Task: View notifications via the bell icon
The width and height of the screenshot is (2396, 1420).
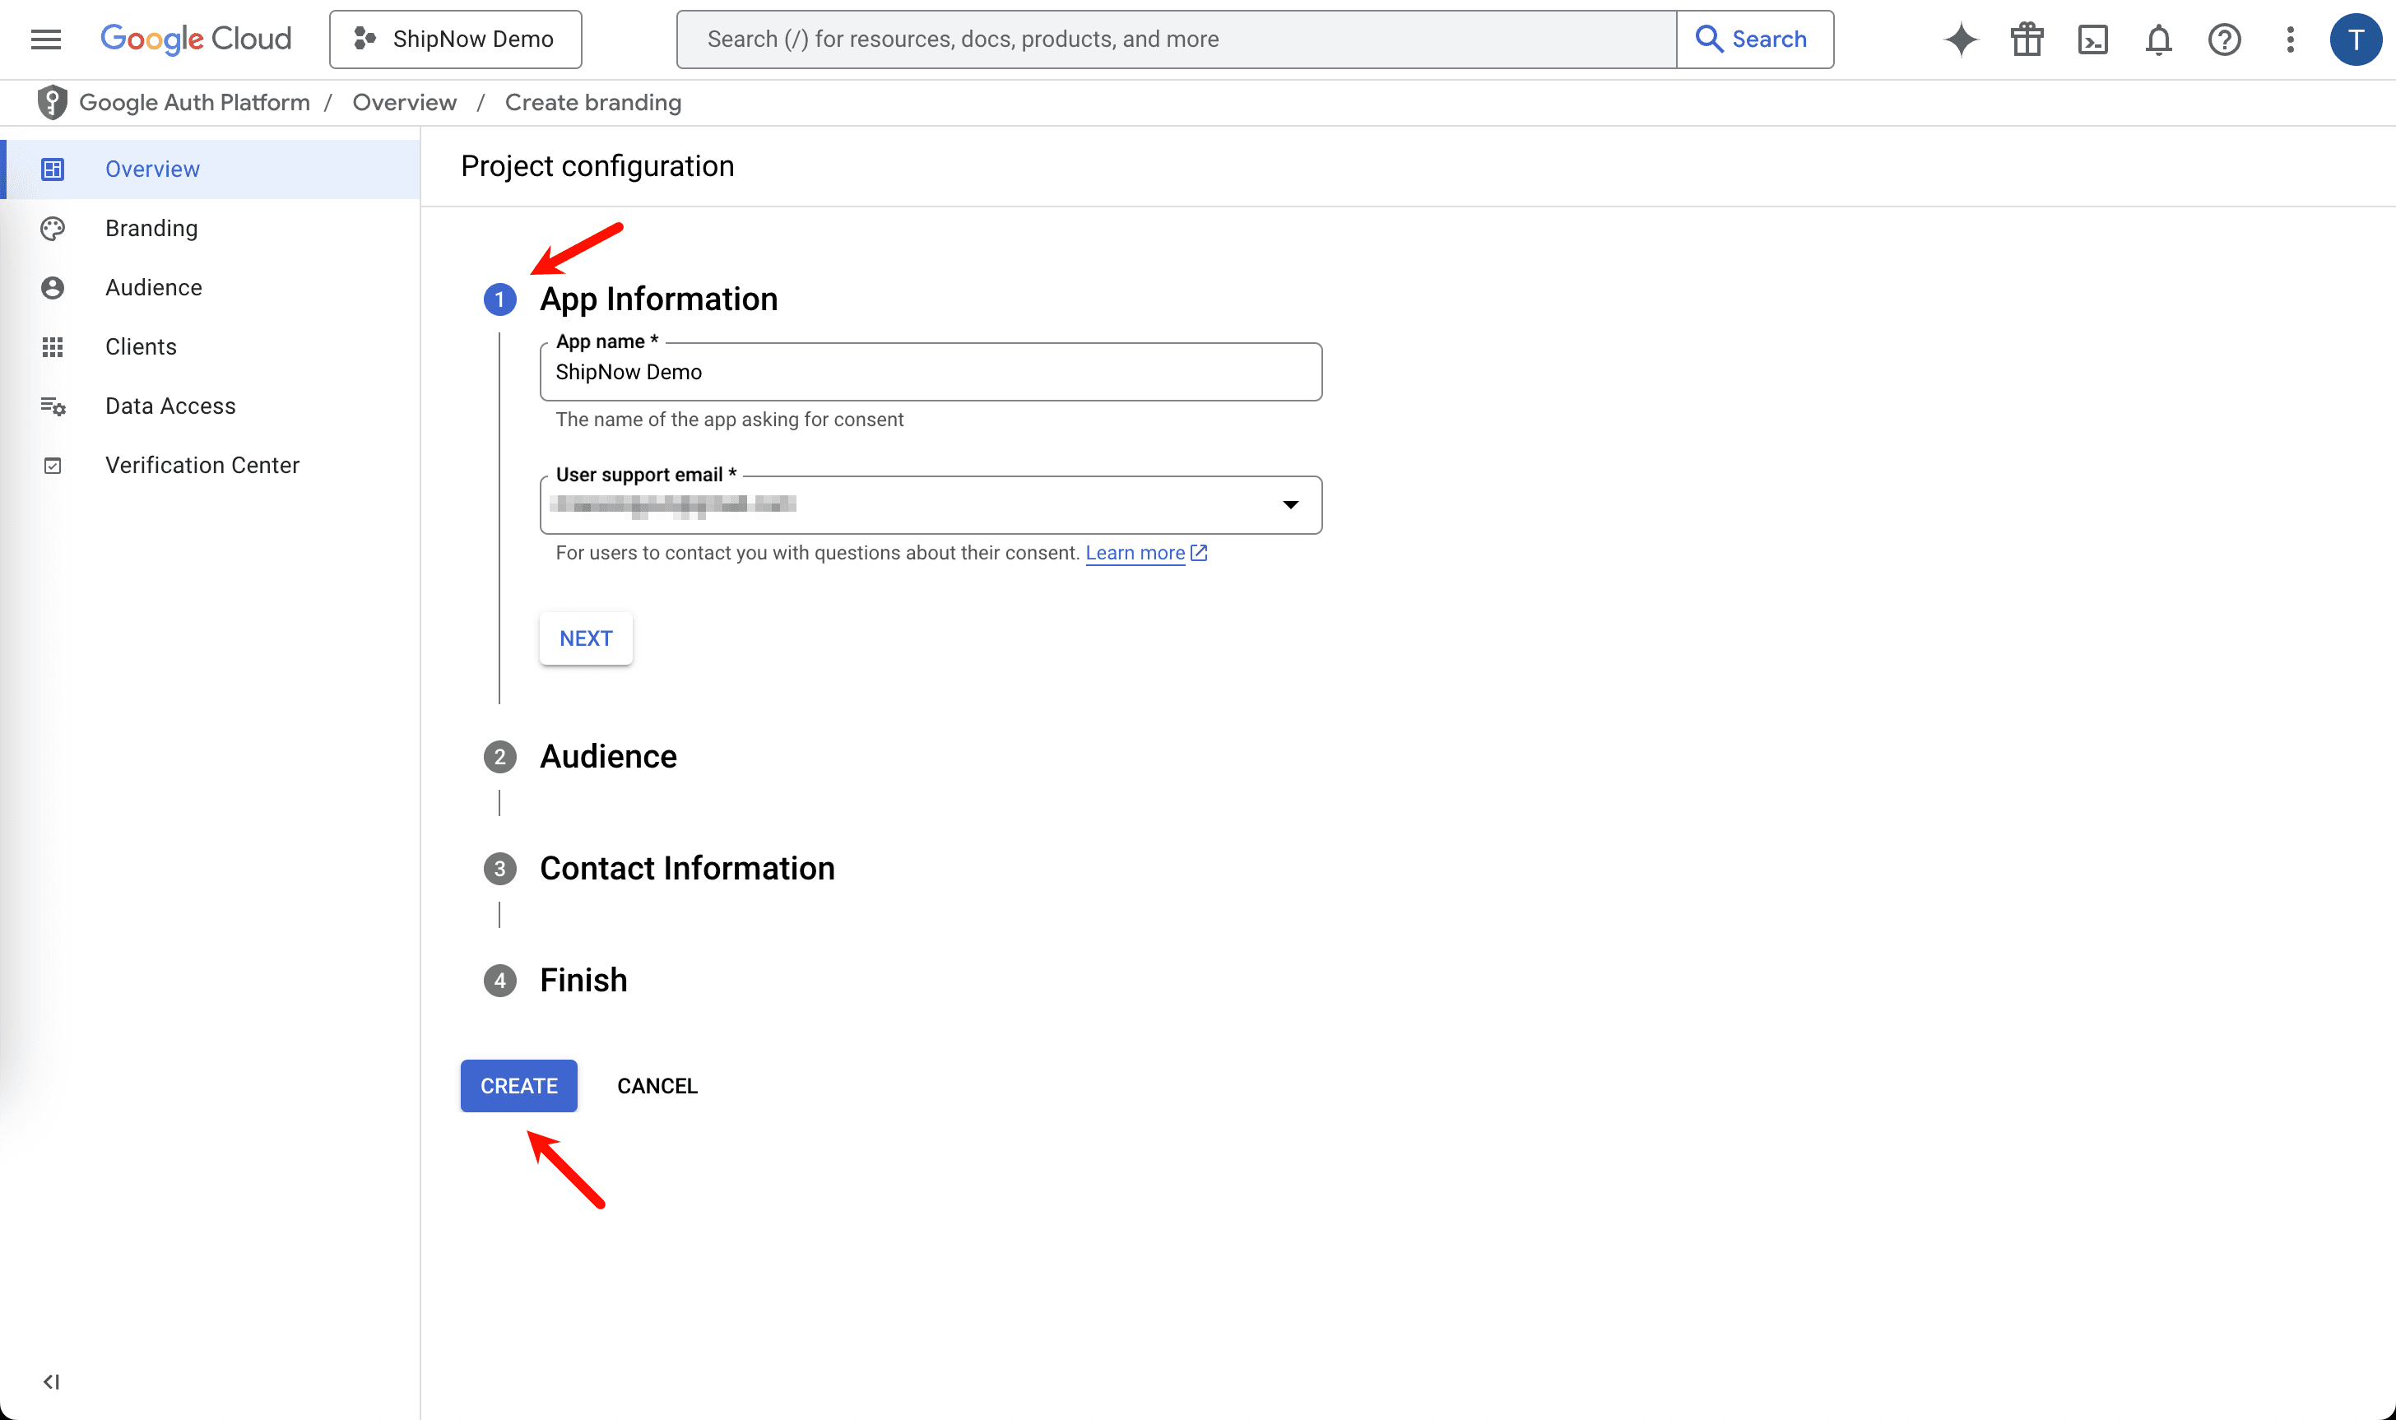Action: pyautogui.click(x=2159, y=39)
